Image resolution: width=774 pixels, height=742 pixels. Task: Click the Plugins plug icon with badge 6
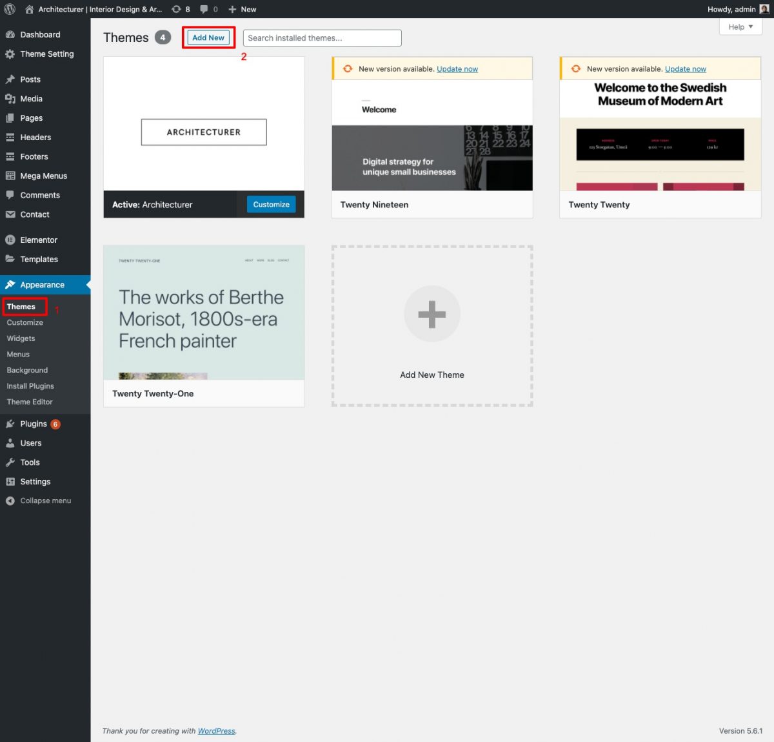click(x=11, y=424)
